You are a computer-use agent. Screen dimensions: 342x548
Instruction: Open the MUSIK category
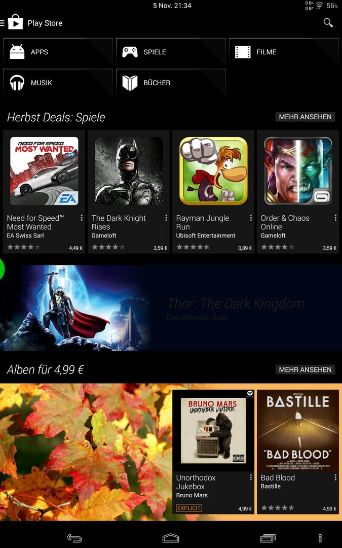pos(58,83)
